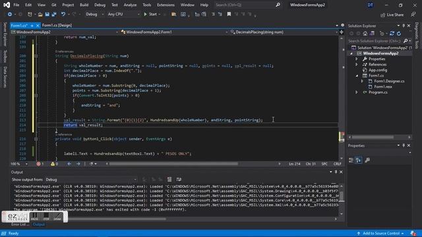Expand the Properties node in Solution Explorer
Screen dimensions: 422x237
357,59
